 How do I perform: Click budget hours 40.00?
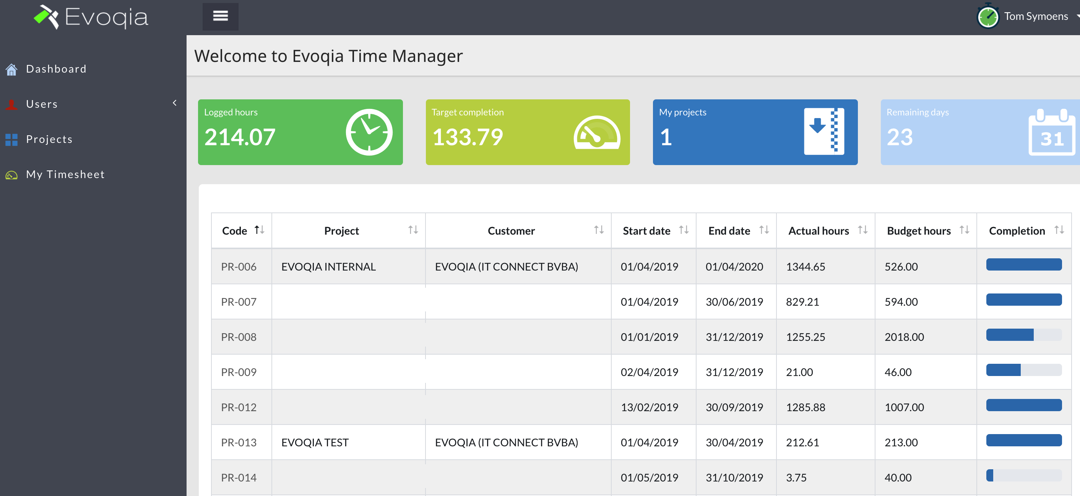point(898,478)
